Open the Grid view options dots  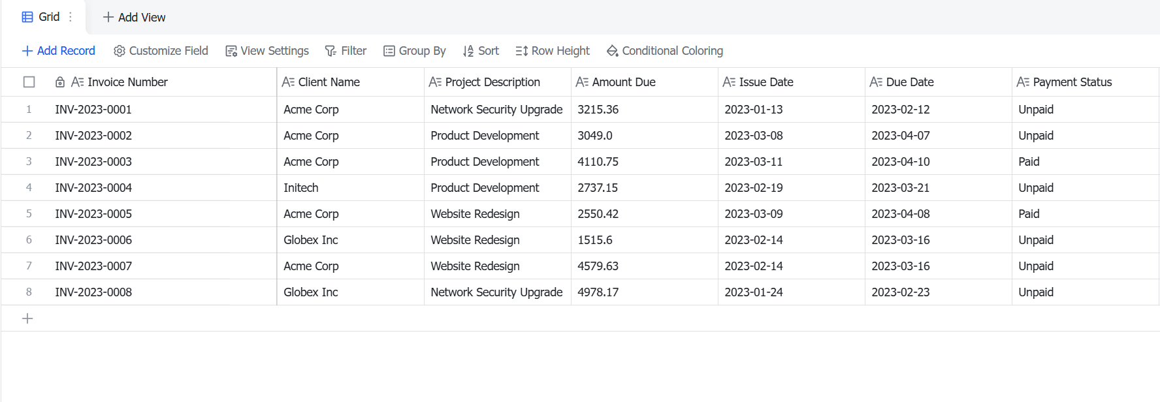point(71,17)
